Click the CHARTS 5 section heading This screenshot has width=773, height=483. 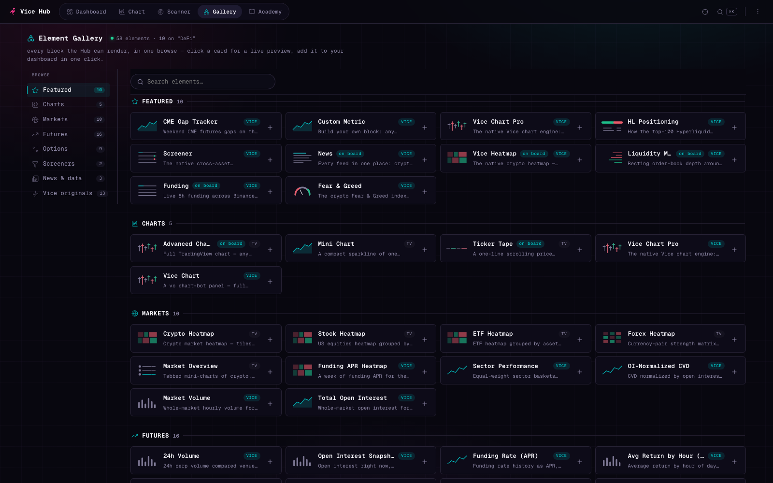tap(152, 224)
